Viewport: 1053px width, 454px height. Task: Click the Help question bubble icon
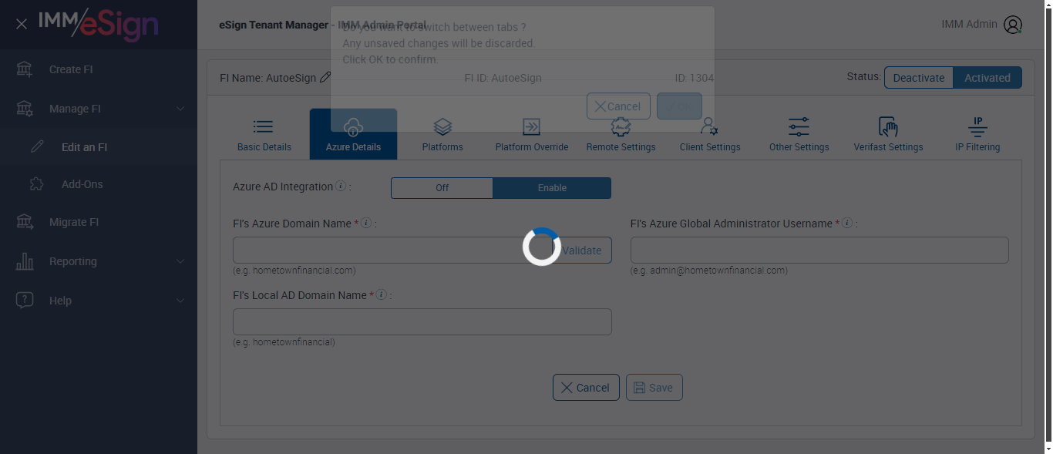(25, 301)
